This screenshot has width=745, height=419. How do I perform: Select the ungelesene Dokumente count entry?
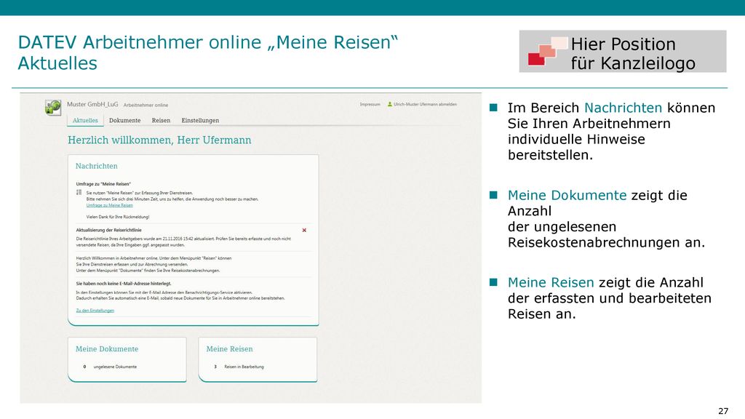[110, 367]
